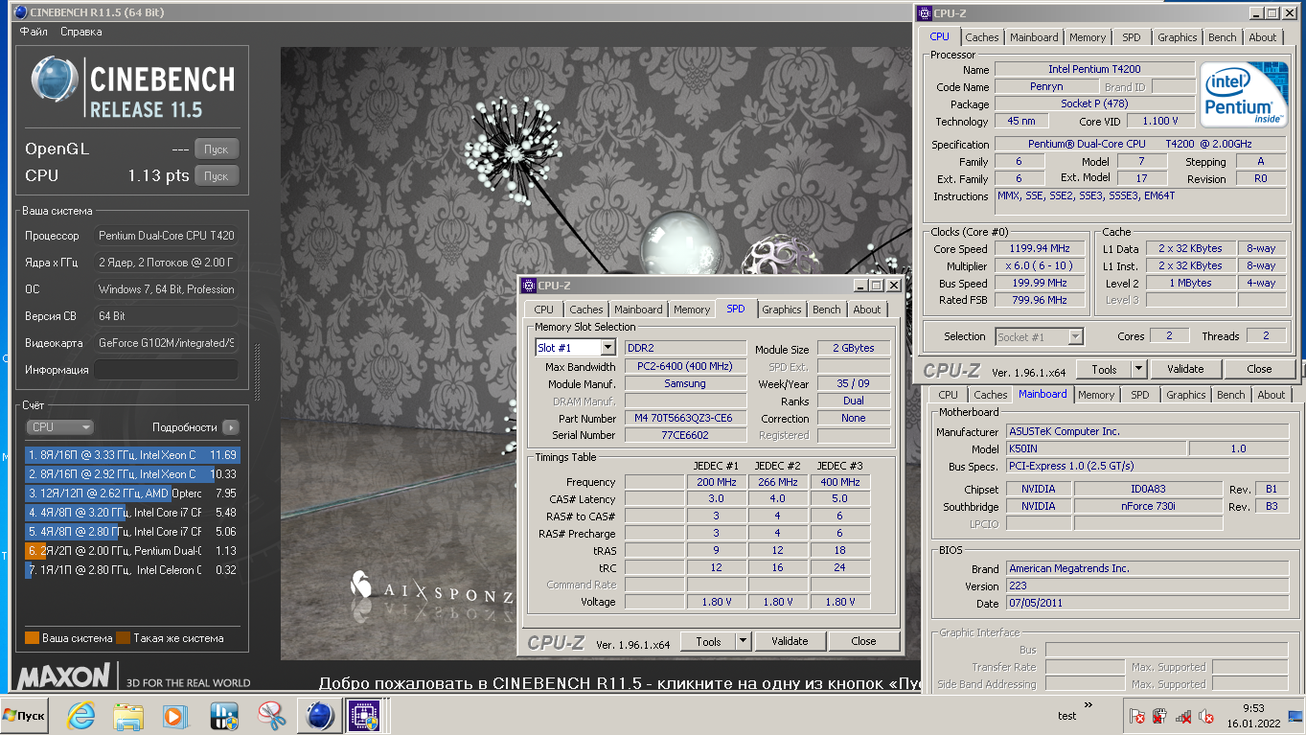Open Tools dropdown arrow in SPD window

coord(743,641)
